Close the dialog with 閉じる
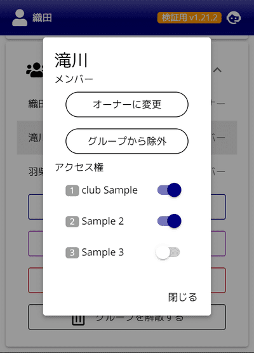 [182, 297]
